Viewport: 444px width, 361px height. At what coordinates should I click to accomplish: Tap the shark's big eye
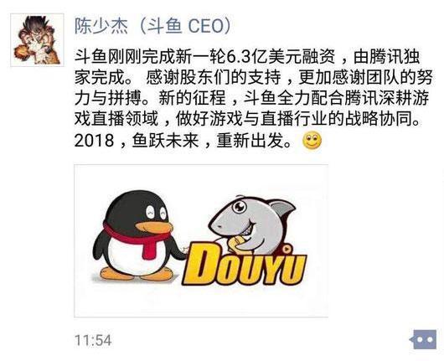pos(240,207)
